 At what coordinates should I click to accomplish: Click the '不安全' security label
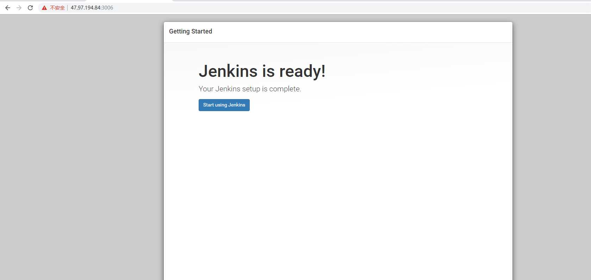57,8
